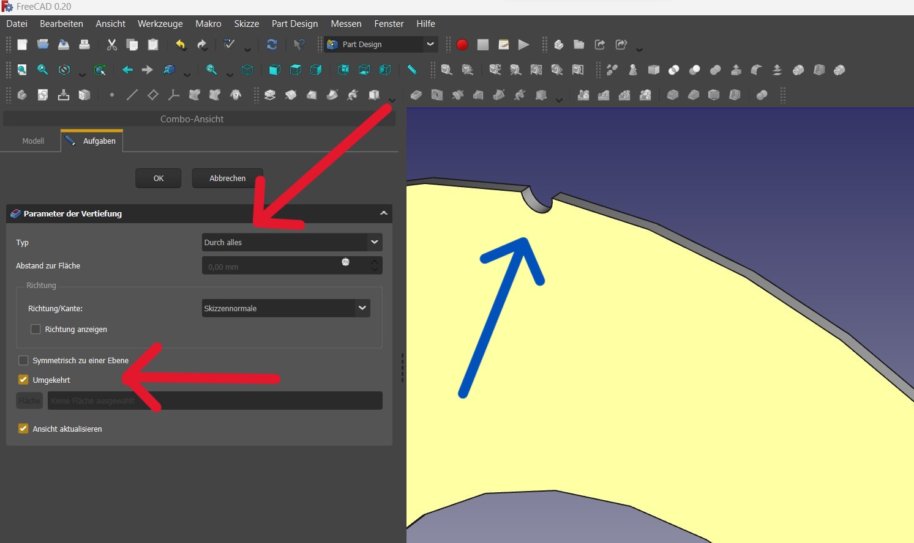
Task: Click the Undo arrow icon
Action: coord(181,45)
